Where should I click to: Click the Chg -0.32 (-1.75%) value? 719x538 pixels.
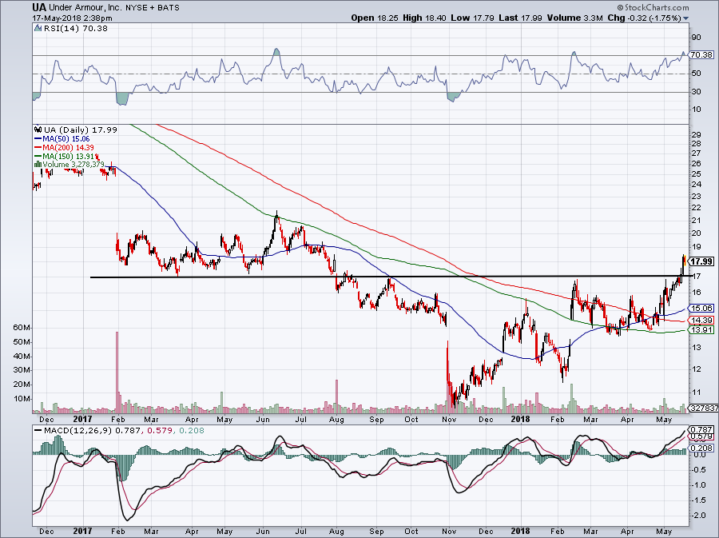[x=644, y=18]
